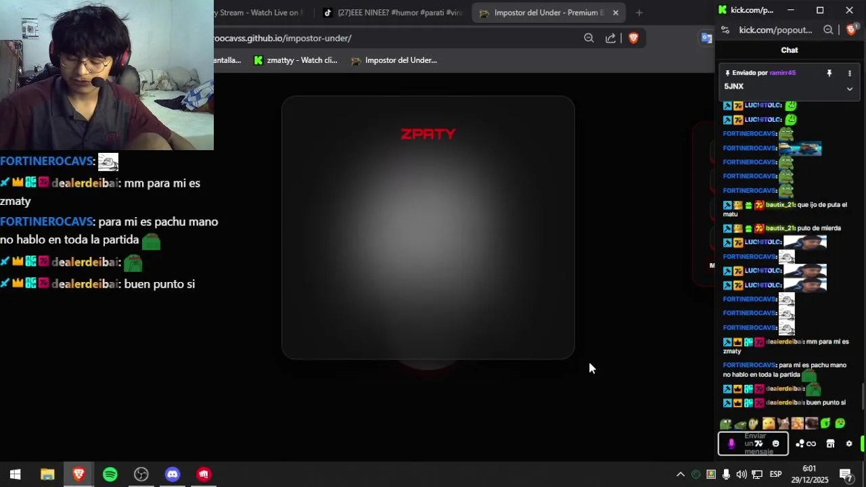Open red app icon next to Discord
This screenshot has height=487, width=866.
tap(204, 474)
